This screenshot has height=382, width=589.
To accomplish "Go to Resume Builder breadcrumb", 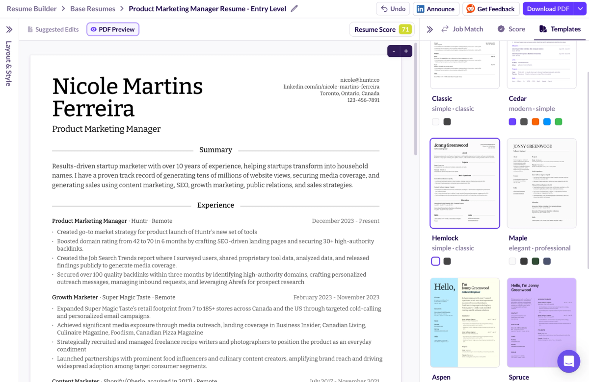I will pyautogui.click(x=31, y=9).
